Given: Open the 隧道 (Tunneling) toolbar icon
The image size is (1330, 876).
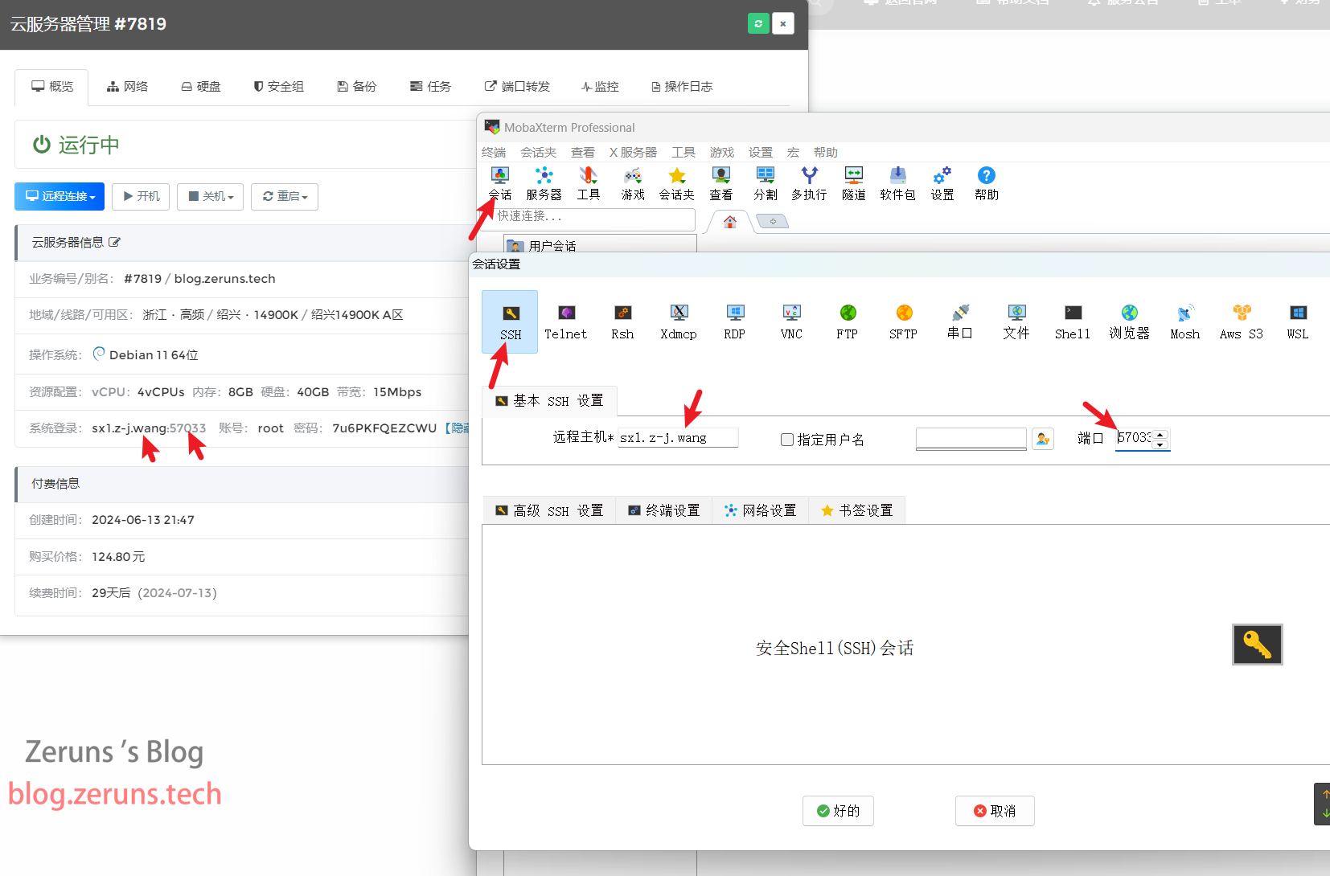Looking at the screenshot, I should (x=854, y=183).
